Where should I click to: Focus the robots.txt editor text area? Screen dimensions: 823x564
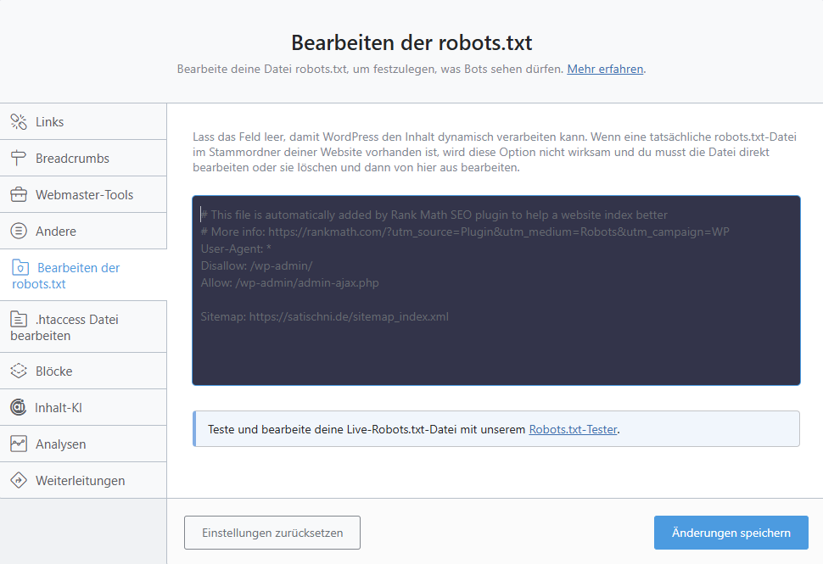click(x=496, y=290)
